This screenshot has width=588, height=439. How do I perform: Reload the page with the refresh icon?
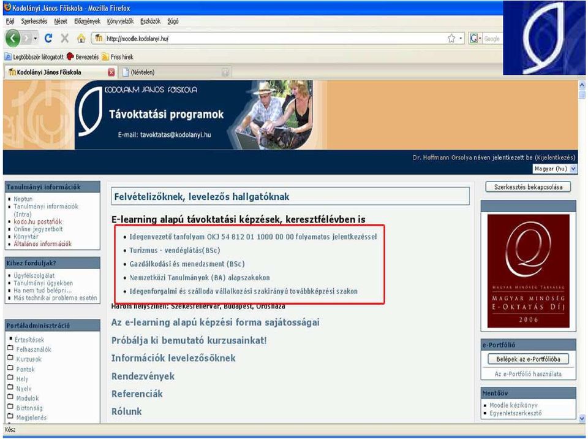point(48,38)
